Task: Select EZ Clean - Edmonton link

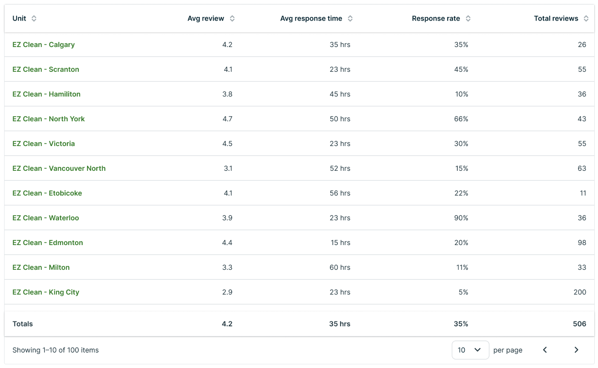Action: pos(47,243)
